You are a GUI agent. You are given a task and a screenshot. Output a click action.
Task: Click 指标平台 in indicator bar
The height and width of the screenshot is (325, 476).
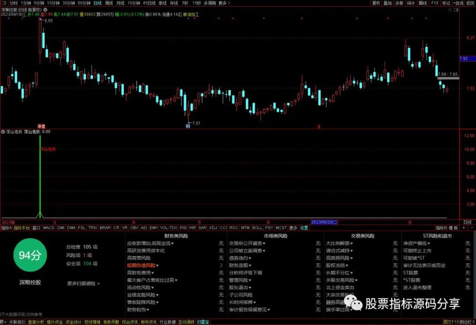pyautogui.click(x=22, y=228)
